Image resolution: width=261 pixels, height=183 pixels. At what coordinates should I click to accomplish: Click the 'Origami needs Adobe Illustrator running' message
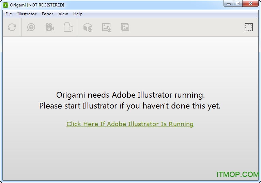click(x=130, y=95)
